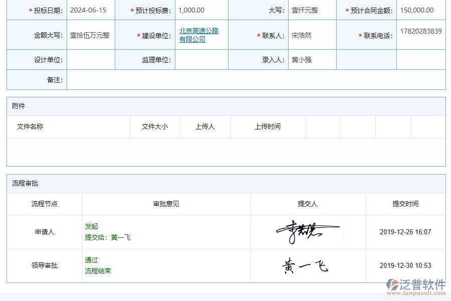The image size is (451, 301).
Task: Click the 通过 approval link
Action: (91, 260)
